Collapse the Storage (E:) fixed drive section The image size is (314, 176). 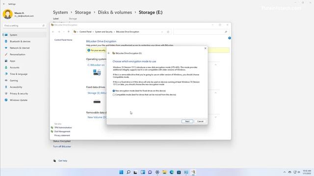coord(216,93)
